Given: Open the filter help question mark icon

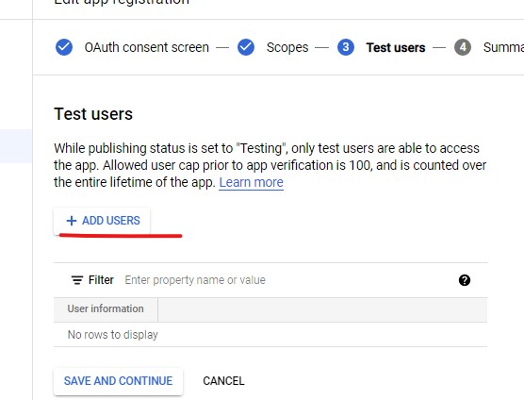Looking at the screenshot, I should click(x=465, y=280).
